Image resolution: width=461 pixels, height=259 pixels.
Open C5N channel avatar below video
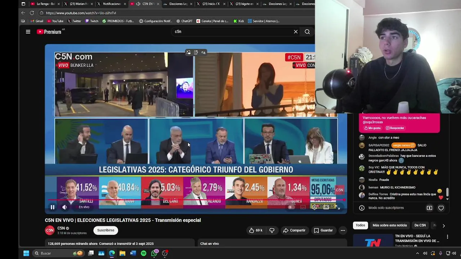[50, 230]
